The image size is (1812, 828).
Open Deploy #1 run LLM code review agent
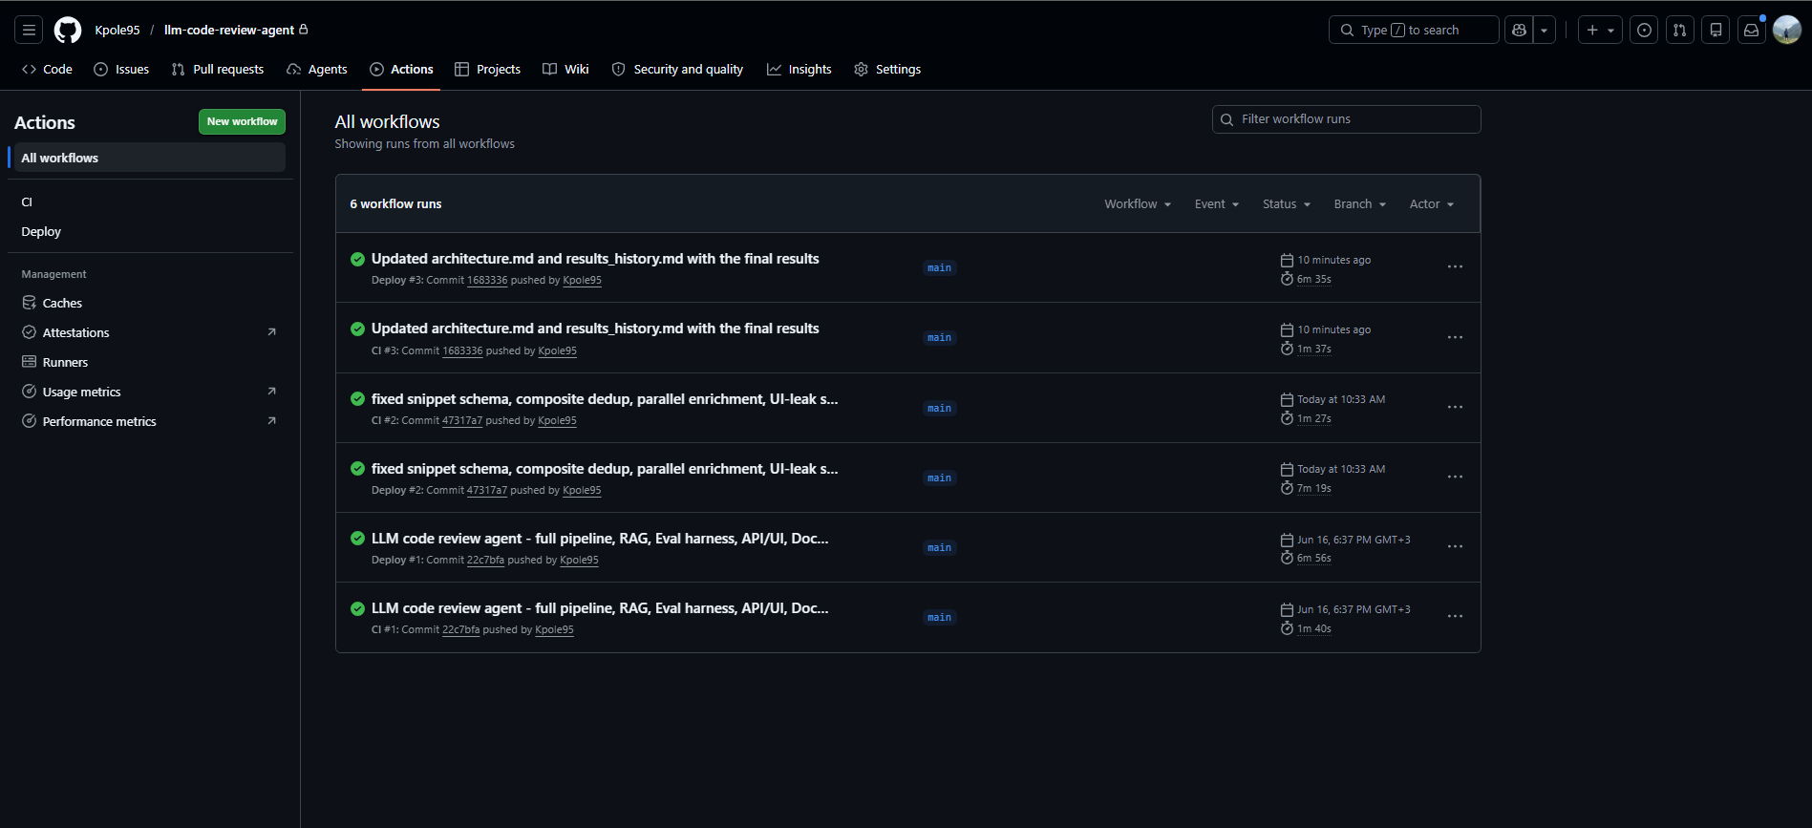point(600,539)
